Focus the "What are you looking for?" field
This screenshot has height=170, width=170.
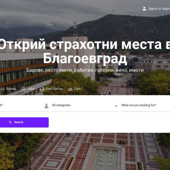(x=145, y=105)
